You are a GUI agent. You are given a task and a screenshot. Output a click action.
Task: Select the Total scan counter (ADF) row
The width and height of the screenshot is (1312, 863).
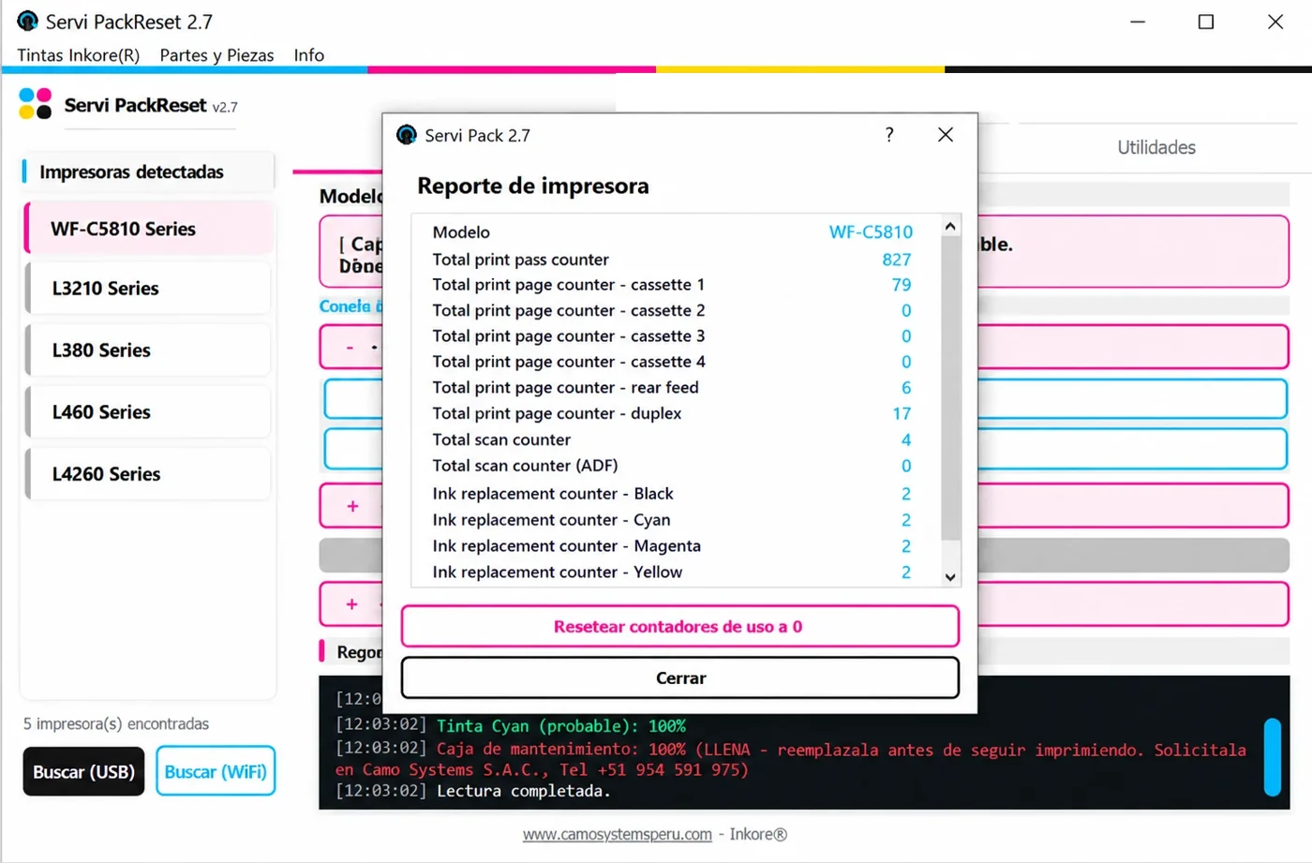pos(677,466)
